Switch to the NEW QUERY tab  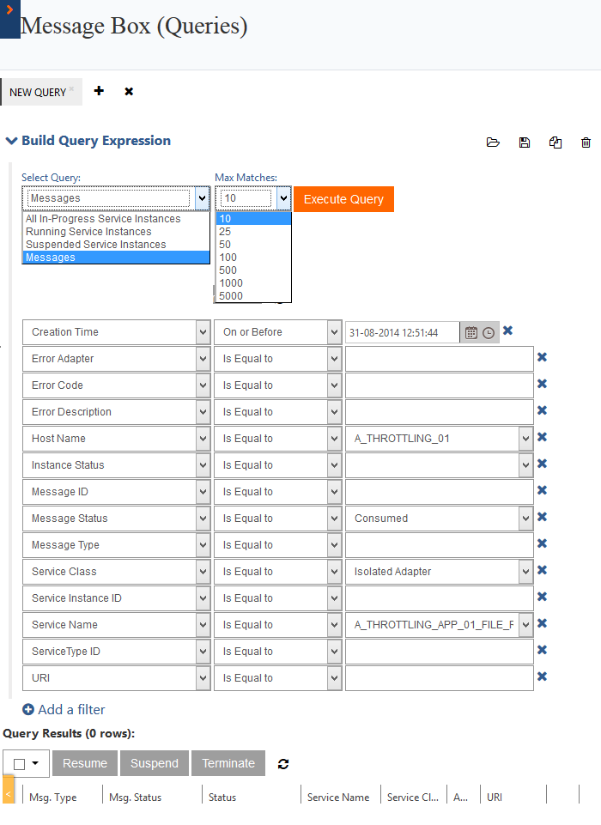[x=38, y=93]
